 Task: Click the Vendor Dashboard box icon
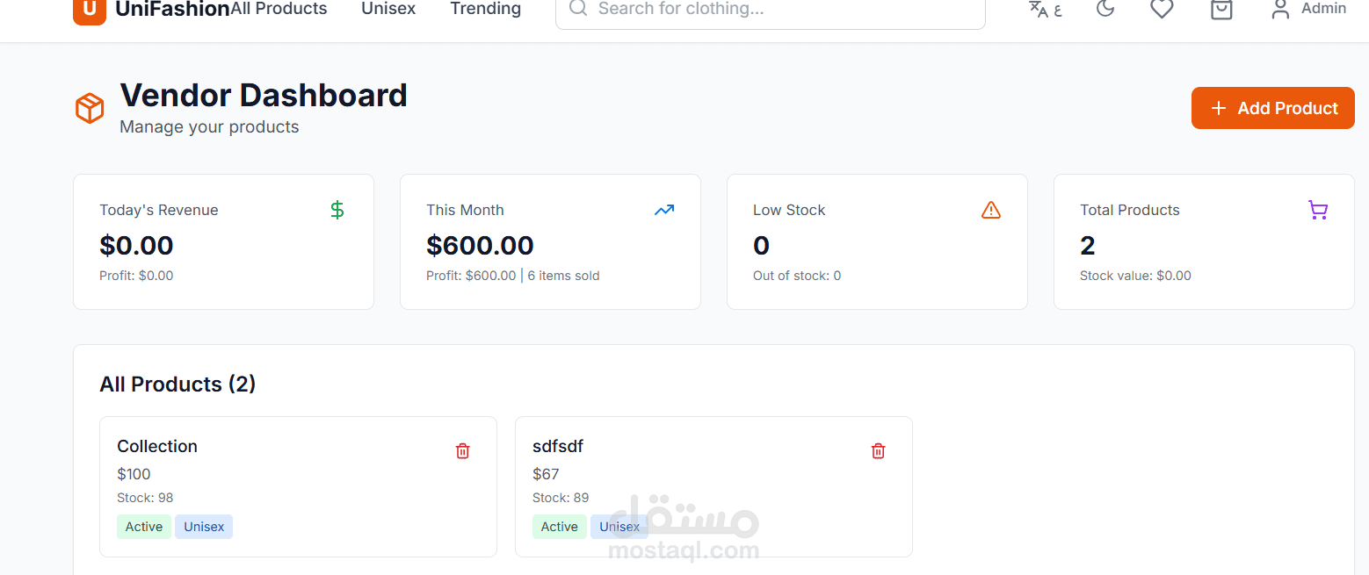click(90, 109)
